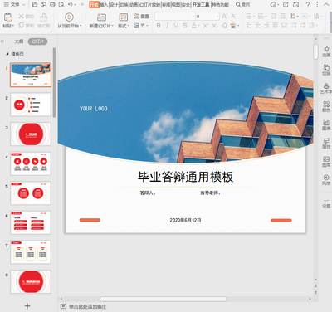Switch to Slides (幻灯片) panel tab
The image size is (332, 312).
(x=37, y=41)
